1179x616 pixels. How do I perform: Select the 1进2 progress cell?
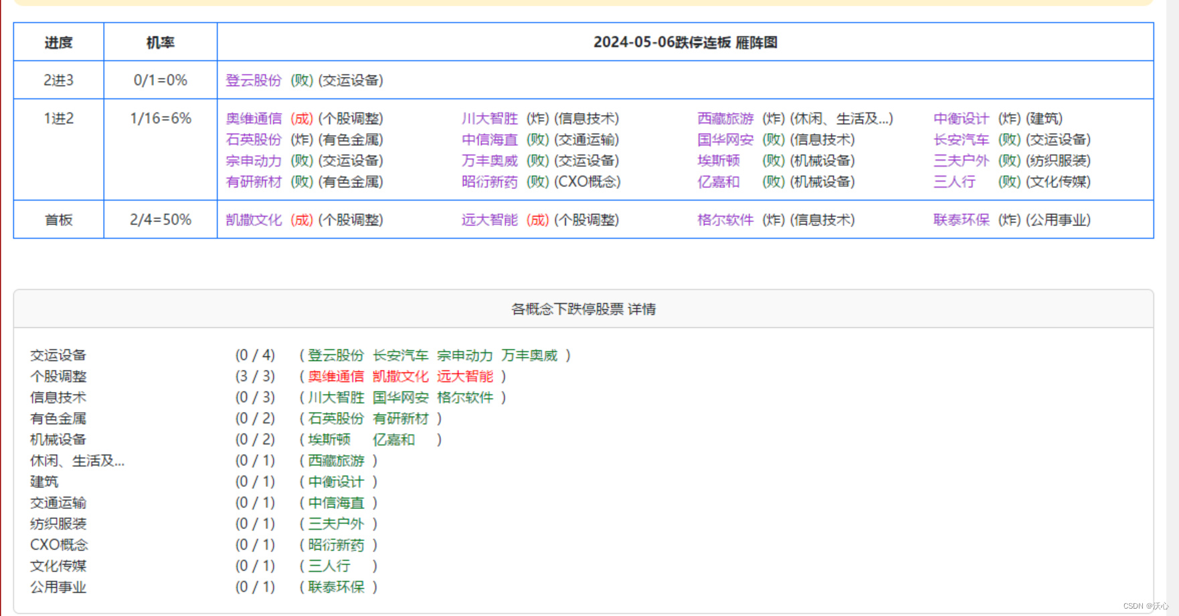(x=59, y=150)
